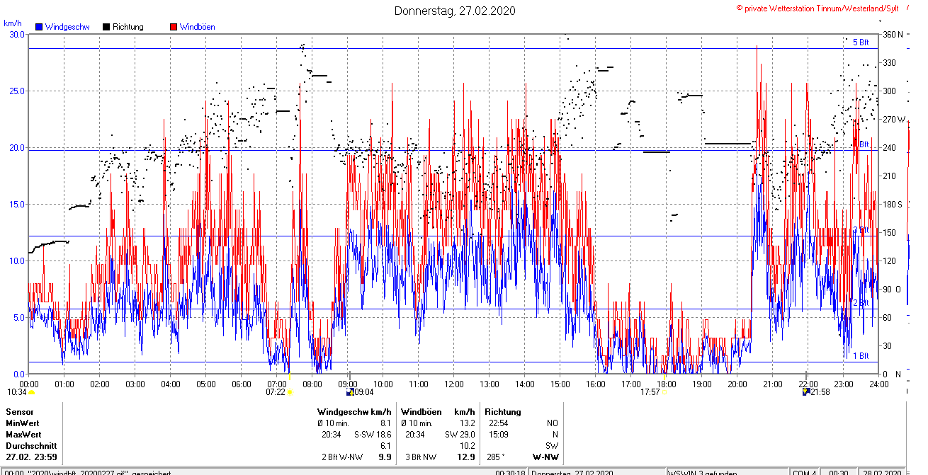Viewport: 928px width, 475px height.
Task: Click the MinWert row label
Action: pos(23,423)
